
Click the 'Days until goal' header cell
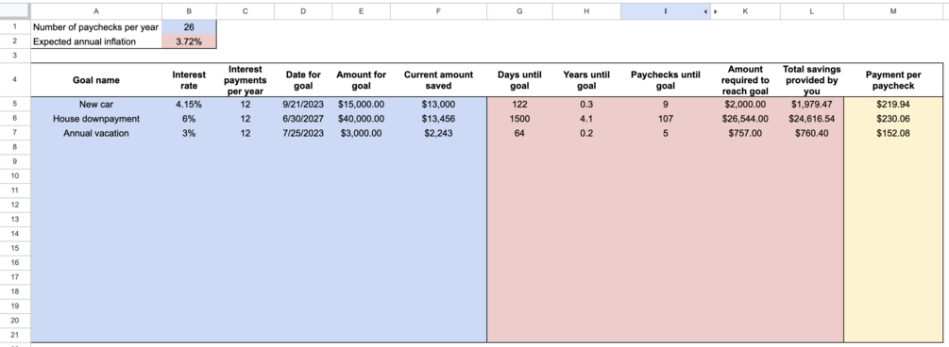[519, 80]
